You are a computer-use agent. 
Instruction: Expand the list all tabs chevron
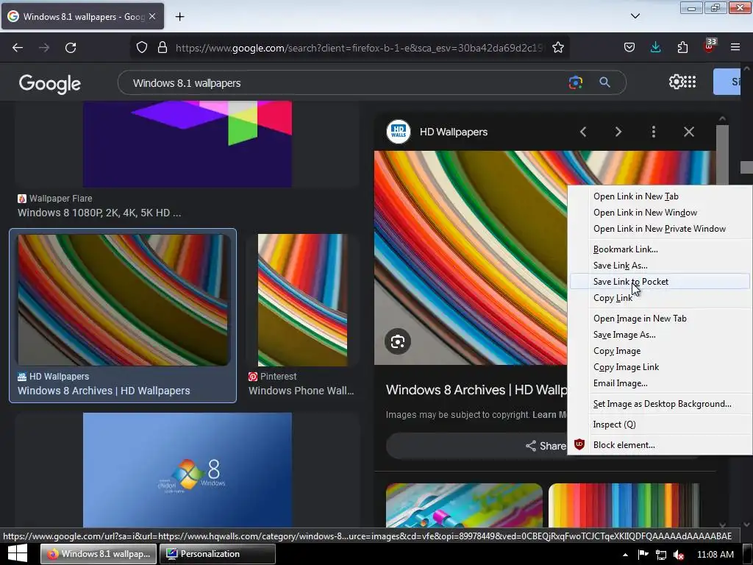coord(635,16)
